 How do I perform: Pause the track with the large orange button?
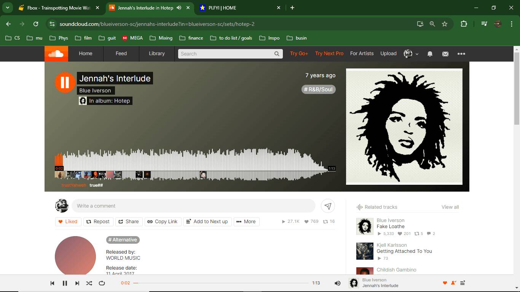tap(65, 82)
